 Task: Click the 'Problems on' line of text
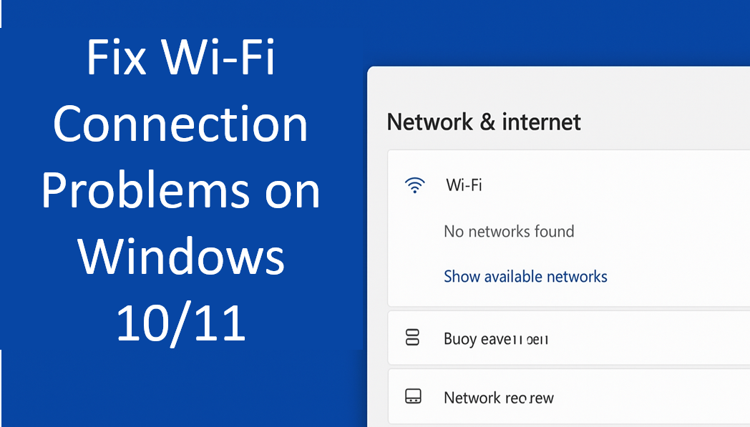point(181,191)
